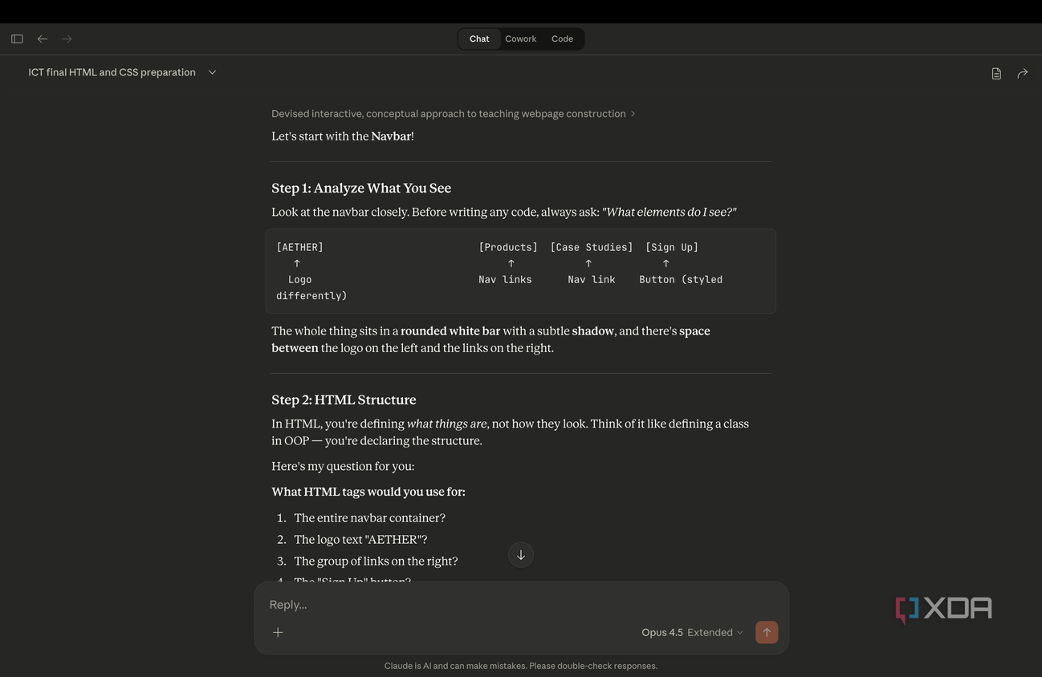Click 'The group of links on the right?' item

(376, 561)
